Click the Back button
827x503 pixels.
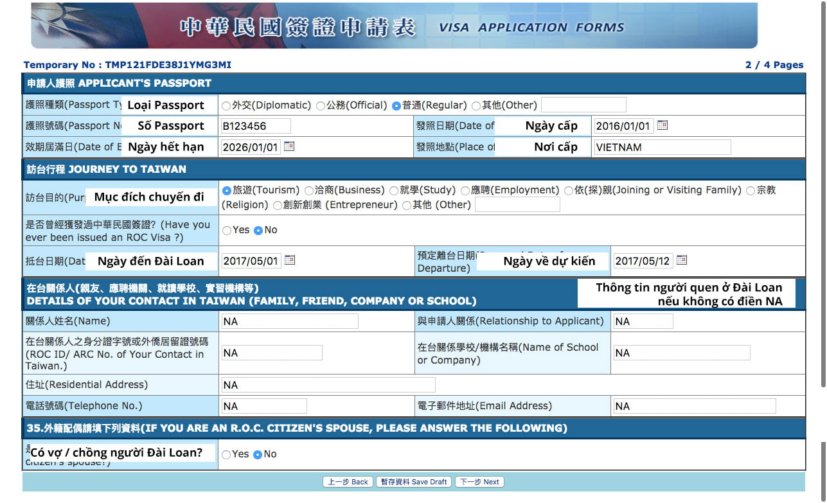click(348, 482)
